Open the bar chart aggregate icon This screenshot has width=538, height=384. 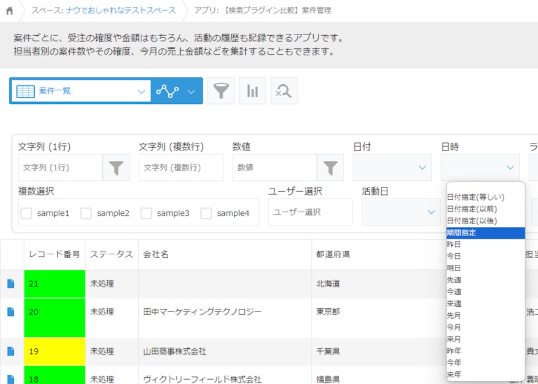[x=253, y=91]
